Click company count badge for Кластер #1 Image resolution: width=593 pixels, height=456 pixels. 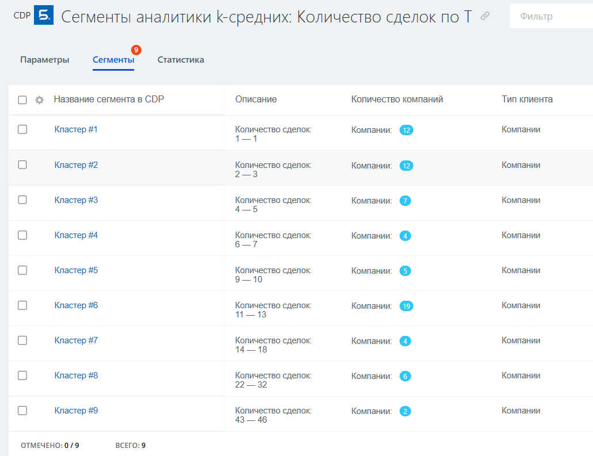[406, 130]
